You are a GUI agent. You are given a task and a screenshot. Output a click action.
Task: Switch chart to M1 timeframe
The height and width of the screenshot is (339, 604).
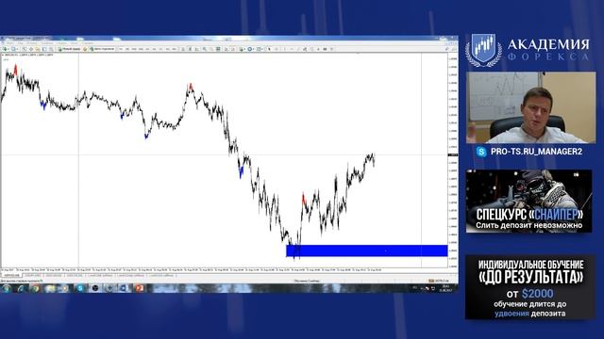[x=121, y=49]
